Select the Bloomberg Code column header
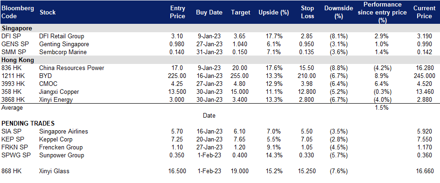440x183 pixels. point(18,12)
